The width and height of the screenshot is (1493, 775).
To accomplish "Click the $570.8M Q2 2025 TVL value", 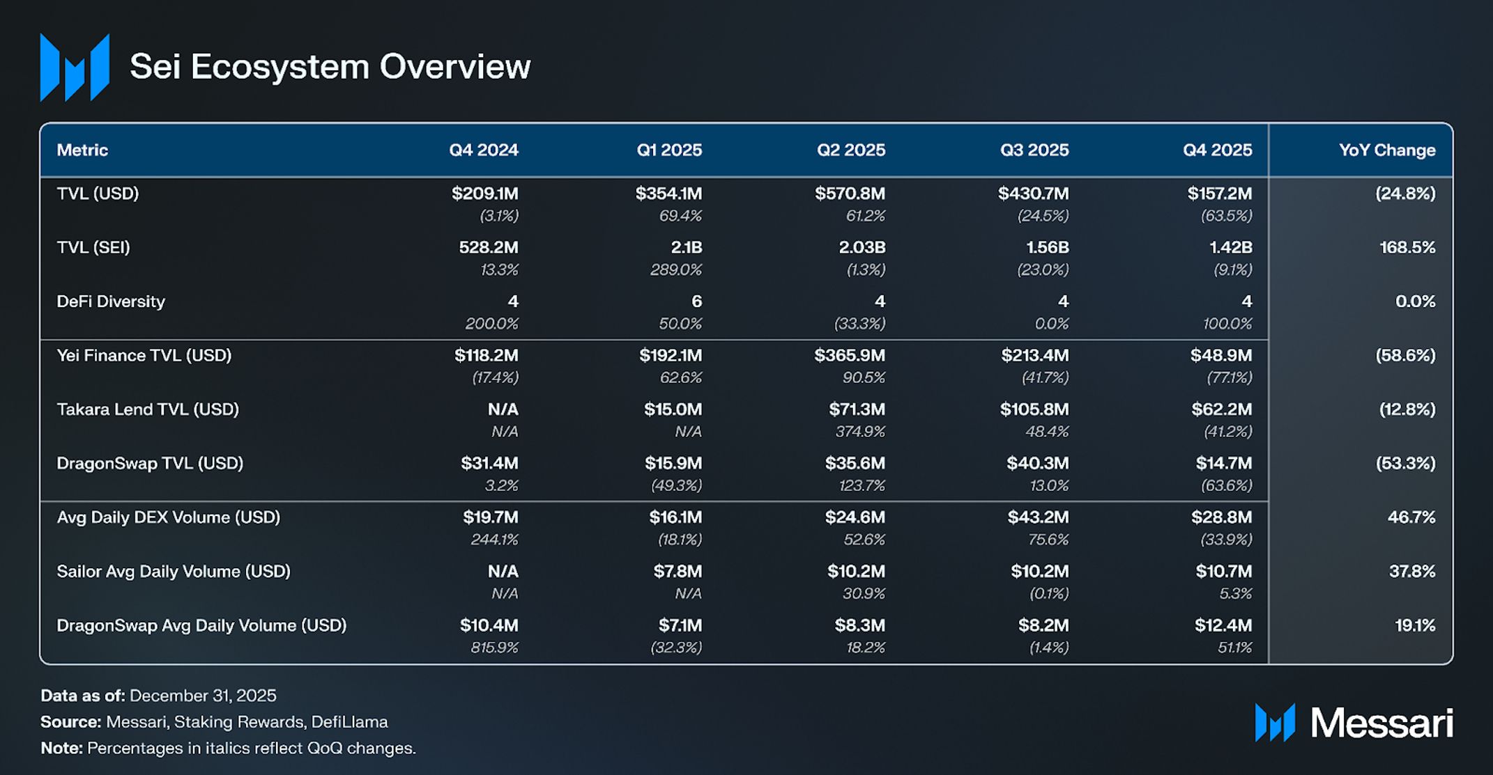I will [x=850, y=194].
